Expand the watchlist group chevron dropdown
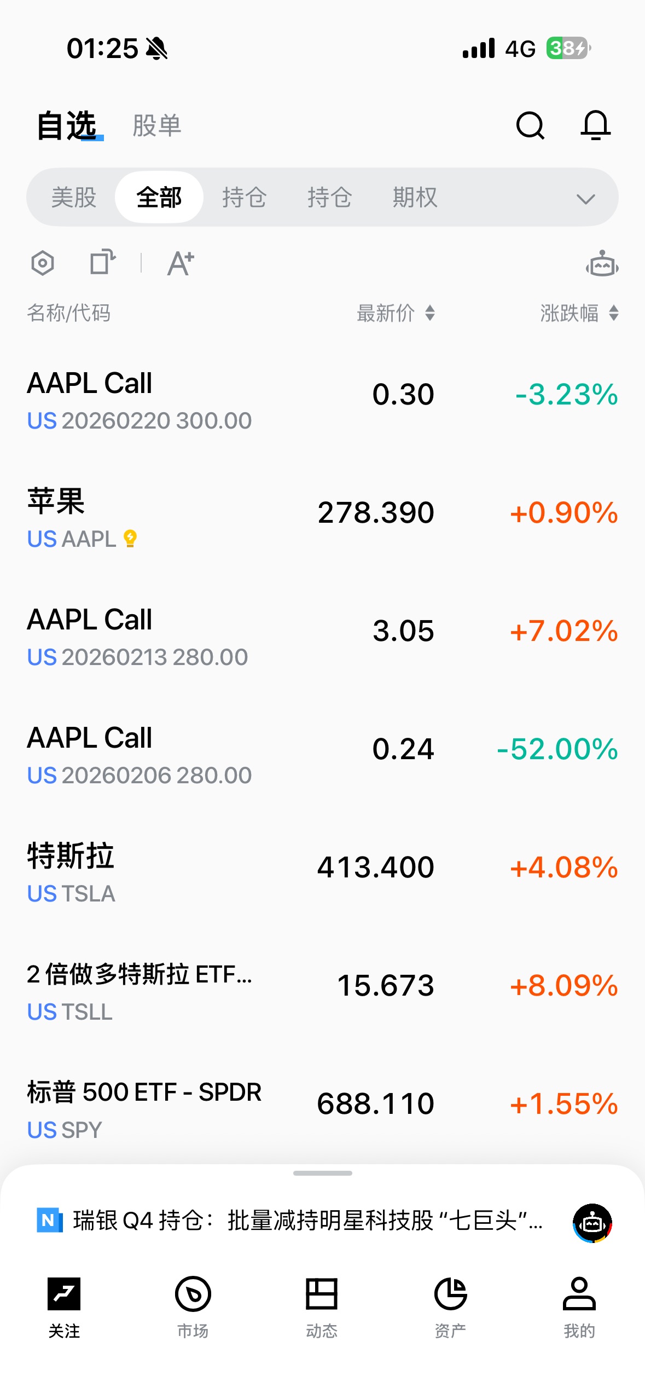The height and width of the screenshot is (1399, 645). [585, 198]
